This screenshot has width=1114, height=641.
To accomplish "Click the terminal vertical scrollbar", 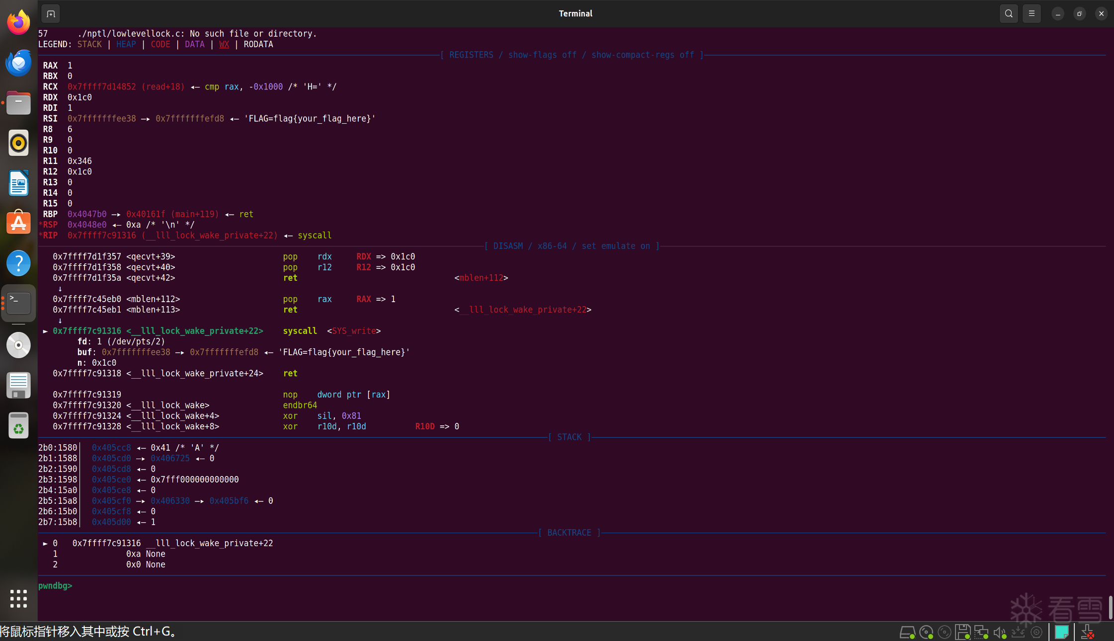I will 1110,607.
